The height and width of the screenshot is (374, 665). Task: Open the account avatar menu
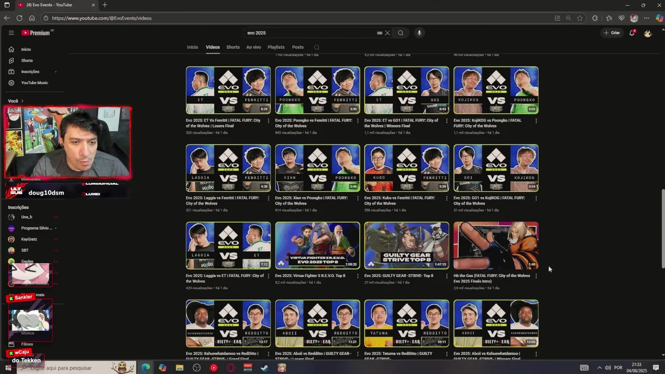[648, 33]
